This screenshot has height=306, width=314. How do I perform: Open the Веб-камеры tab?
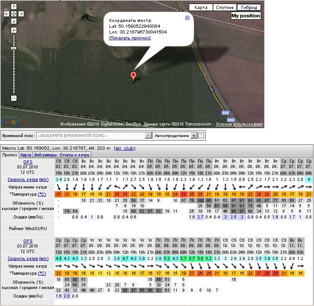click(x=46, y=155)
